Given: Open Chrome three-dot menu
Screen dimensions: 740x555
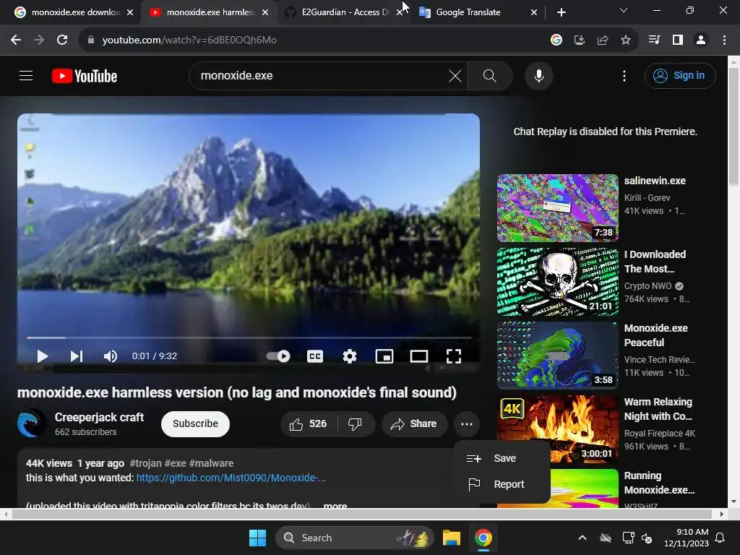Looking at the screenshot, I should [x=724, y=40].
